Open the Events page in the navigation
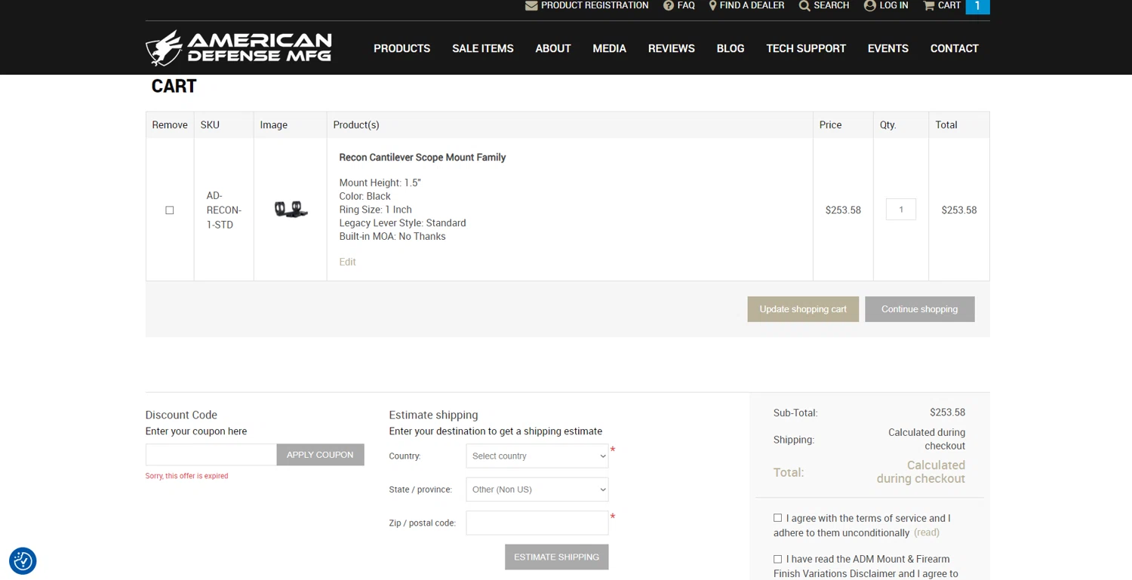 [x=888, y=48]
